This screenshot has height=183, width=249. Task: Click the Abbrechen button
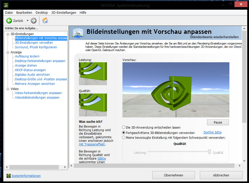point(221,175)
